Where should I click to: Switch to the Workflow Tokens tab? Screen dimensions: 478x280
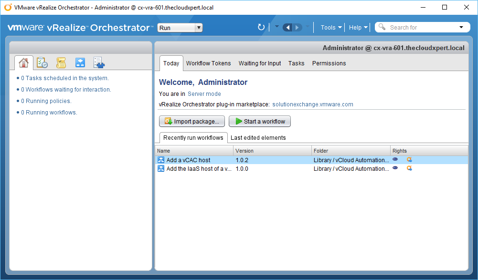pos(208,63)
